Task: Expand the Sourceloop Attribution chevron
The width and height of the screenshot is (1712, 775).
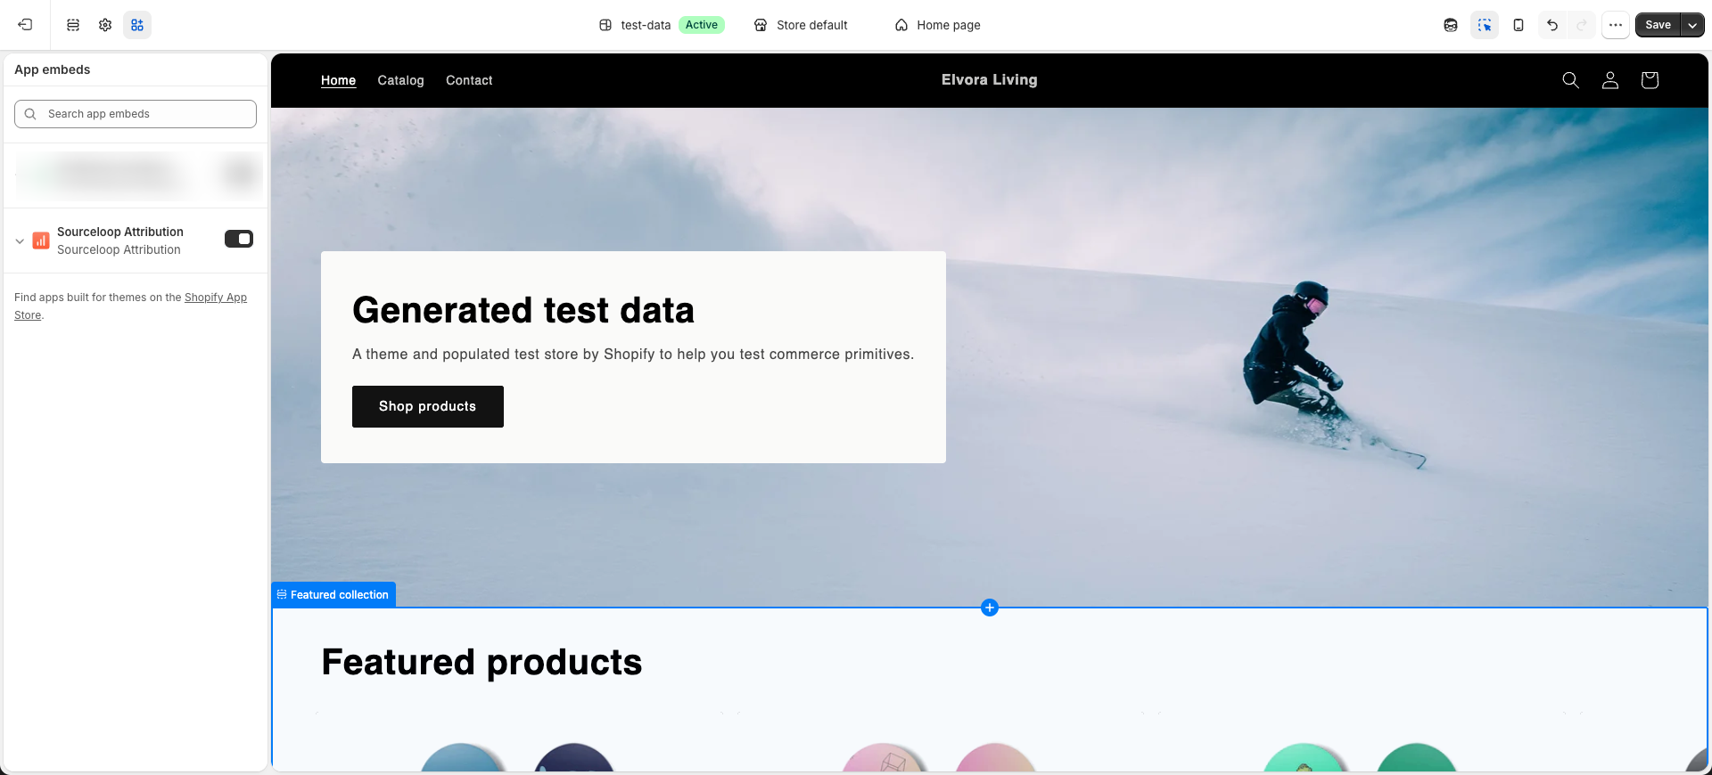Action: click(20, 241)
